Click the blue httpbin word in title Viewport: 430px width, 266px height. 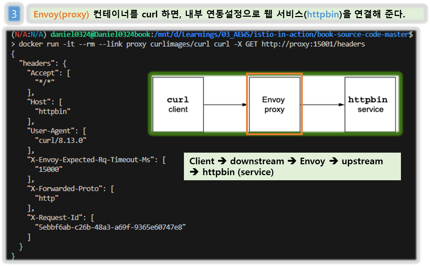[x=323, y=14]
